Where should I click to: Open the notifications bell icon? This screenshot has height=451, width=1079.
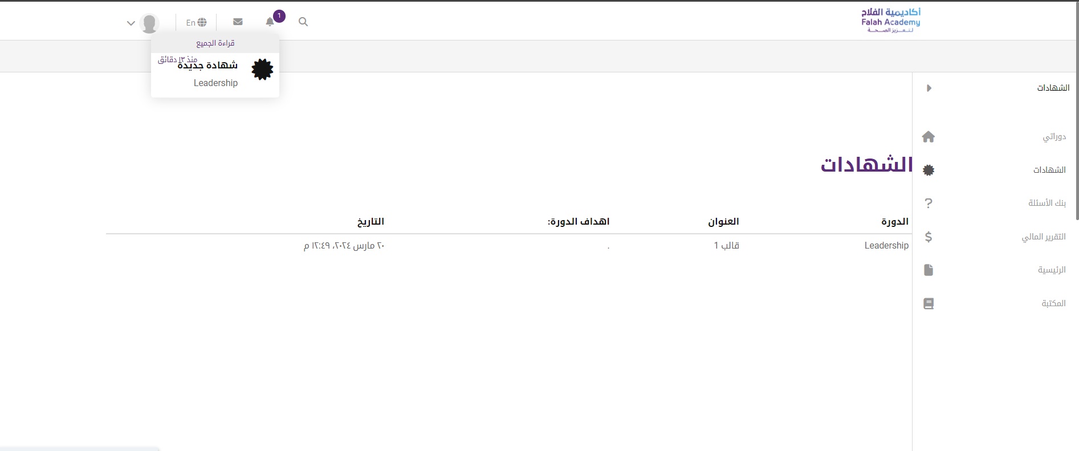(270, 22)
